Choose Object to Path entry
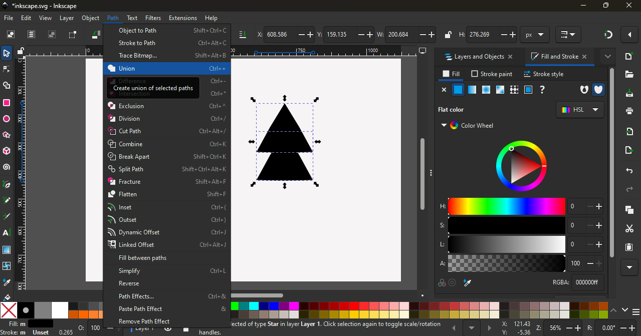The height and width of the screenshot is (336, 641). pos(167,31)
